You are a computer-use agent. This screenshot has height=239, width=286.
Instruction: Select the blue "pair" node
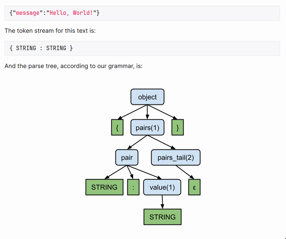(x=127, y=158)
